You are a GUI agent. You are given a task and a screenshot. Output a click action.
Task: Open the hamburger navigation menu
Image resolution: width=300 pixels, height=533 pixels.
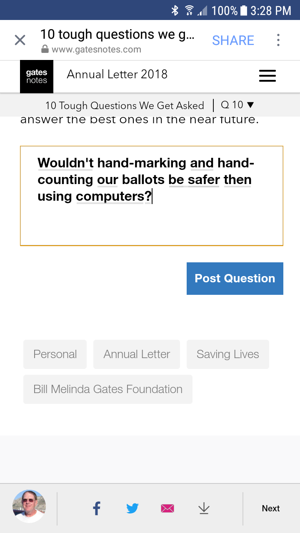pos(267,76)
